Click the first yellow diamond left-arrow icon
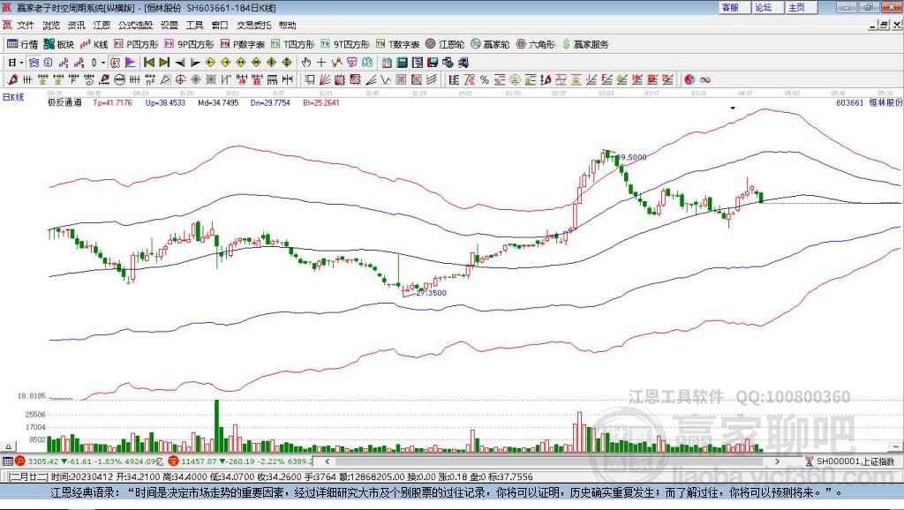The width and height of the screenshot is (904, 510). (210, 63)
